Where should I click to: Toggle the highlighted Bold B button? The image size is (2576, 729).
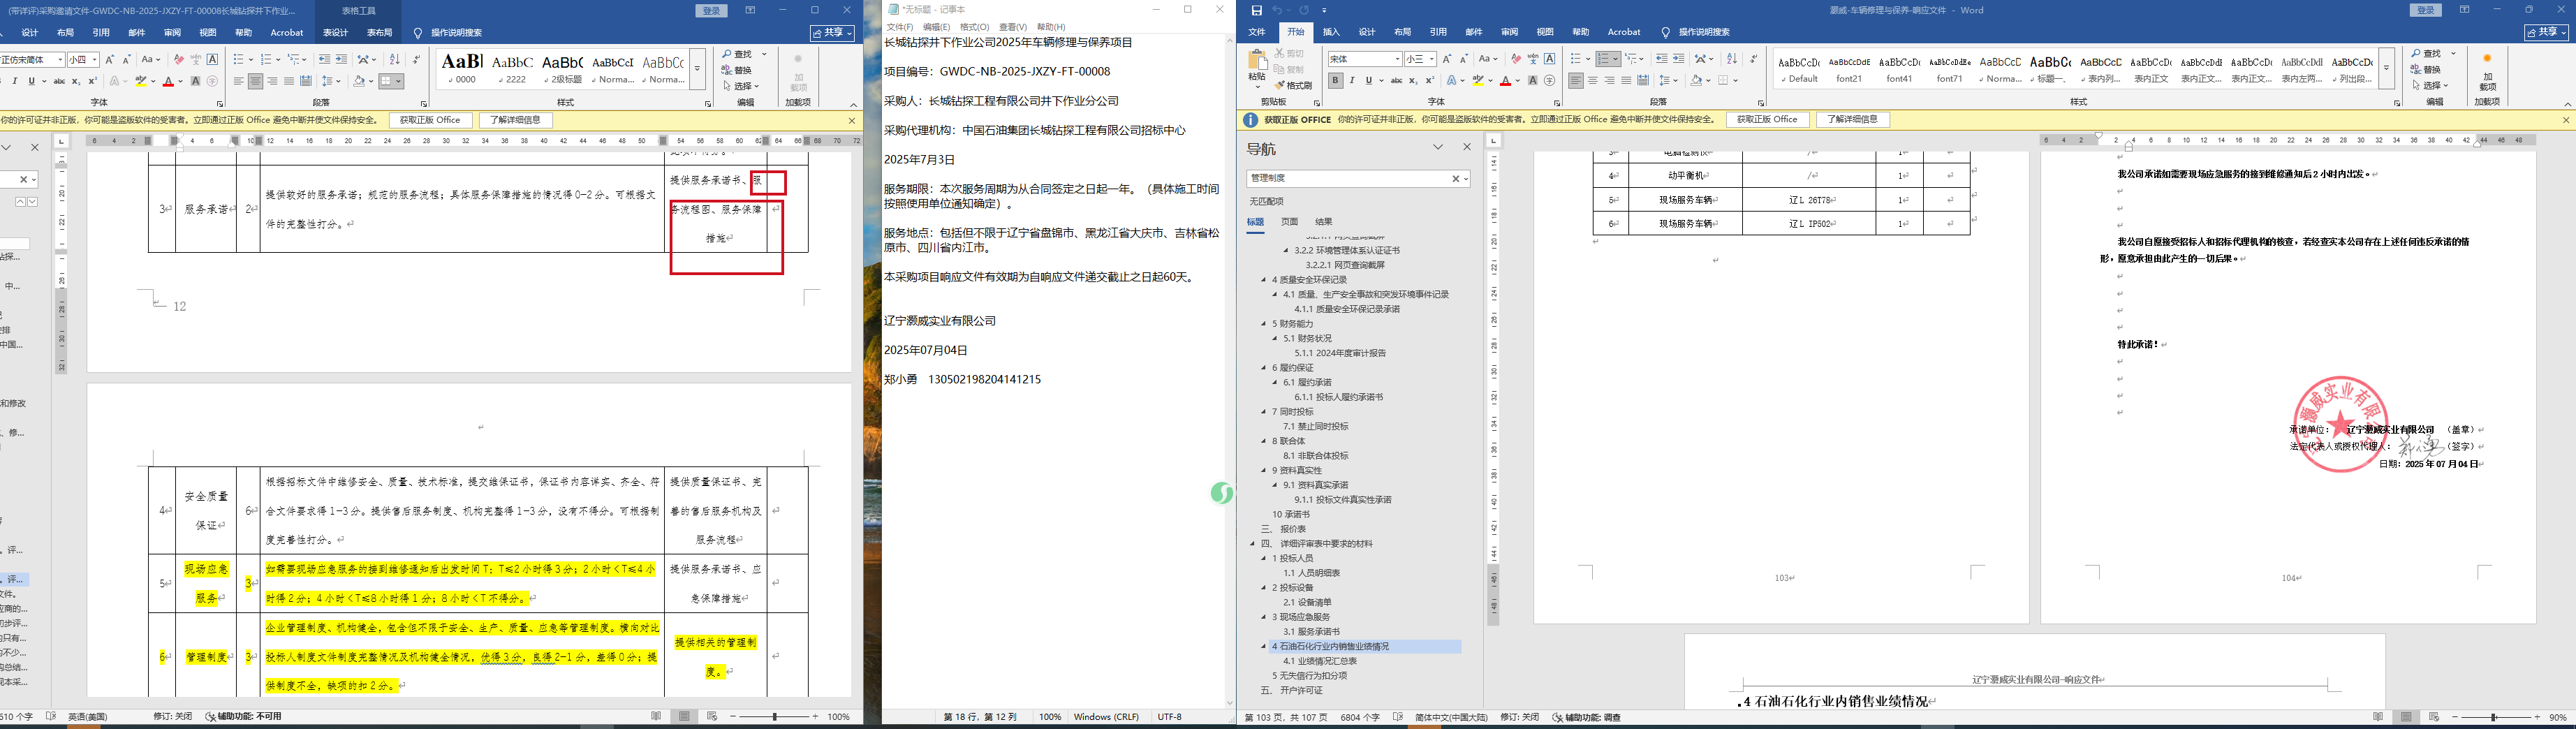[x=1335, y=80]
